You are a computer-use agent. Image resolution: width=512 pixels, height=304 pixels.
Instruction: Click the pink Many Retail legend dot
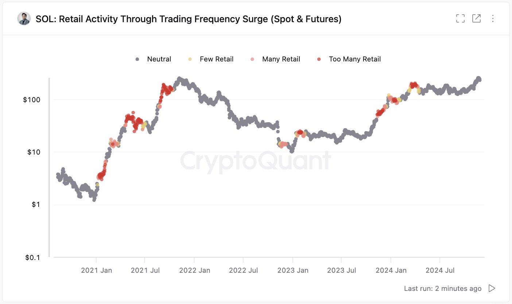point(252,59)
